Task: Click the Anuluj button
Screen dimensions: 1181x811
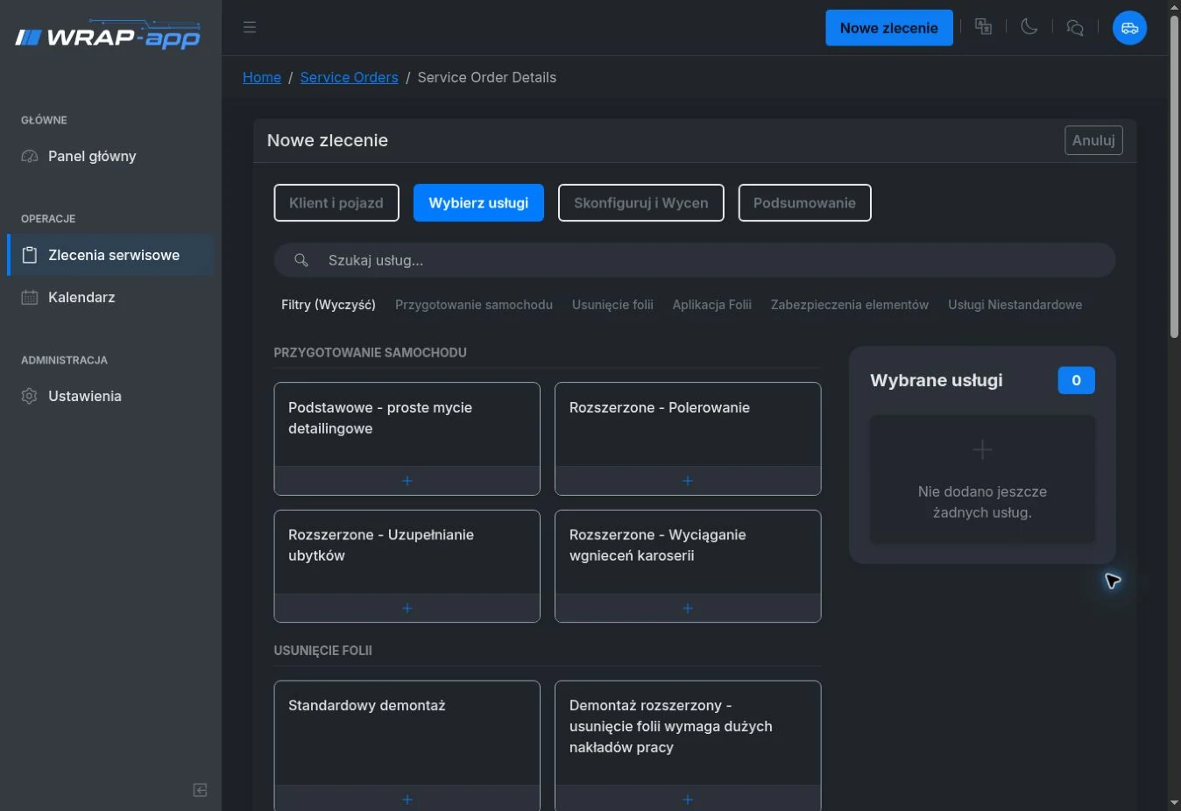Action: pyautogui.click(x=1093, y=140)
